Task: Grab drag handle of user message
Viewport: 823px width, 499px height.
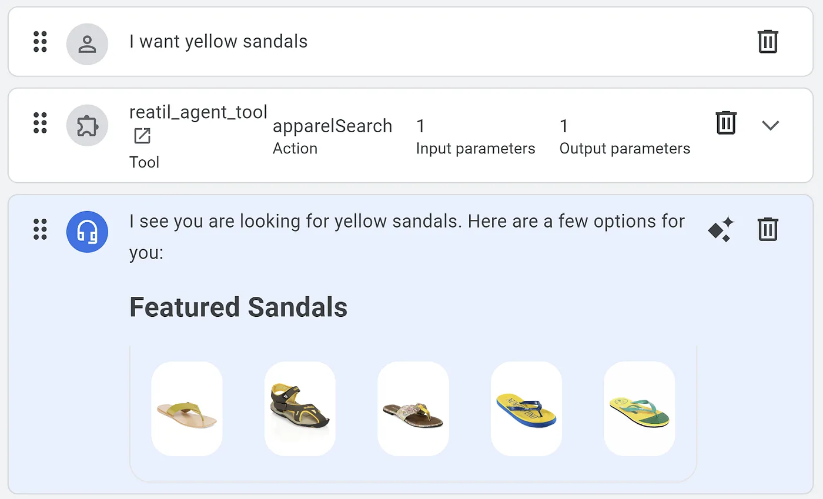Action: [40, 42]
